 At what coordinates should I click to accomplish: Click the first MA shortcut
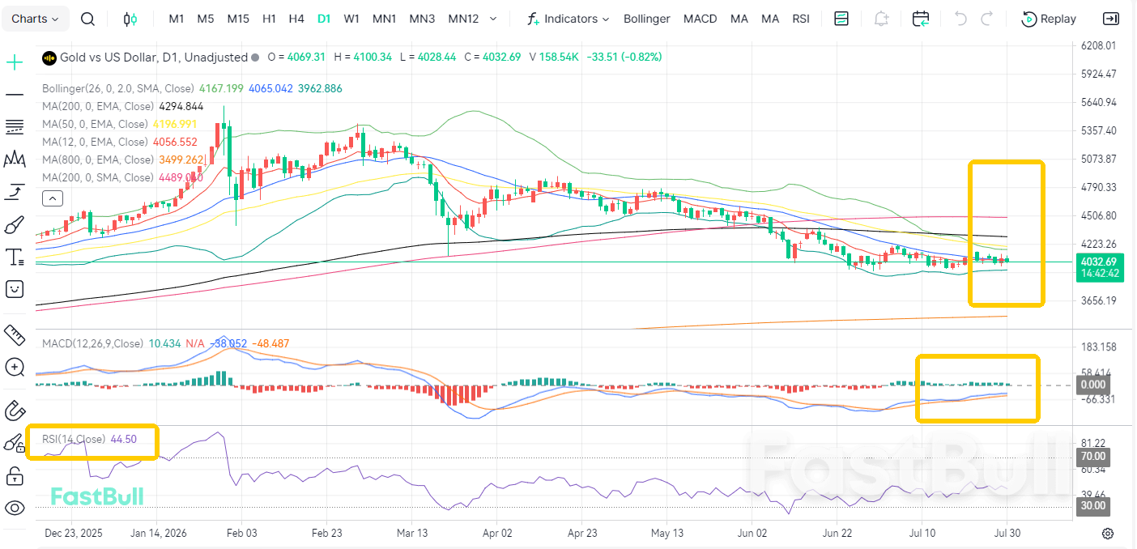tap(739, 19)
